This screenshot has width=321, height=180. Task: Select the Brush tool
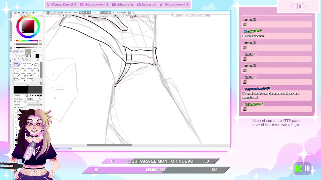(30, 64)
